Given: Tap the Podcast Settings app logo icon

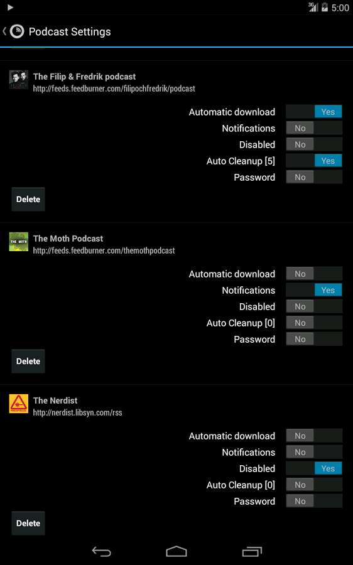Looking at the screenshot, I should point(17,31).
